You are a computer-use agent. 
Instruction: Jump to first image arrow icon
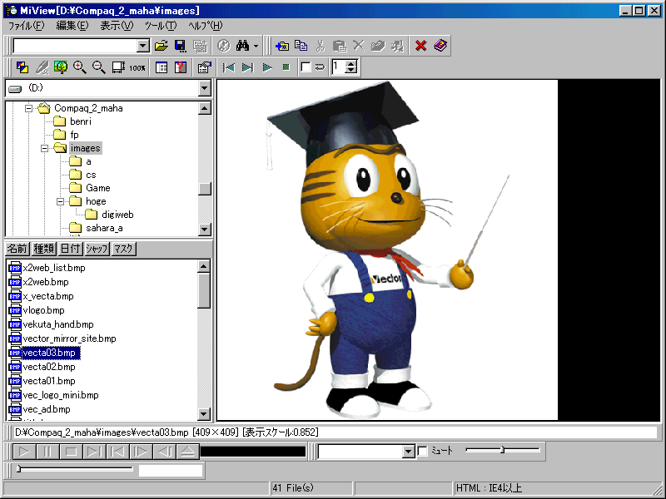click(228, 67)
